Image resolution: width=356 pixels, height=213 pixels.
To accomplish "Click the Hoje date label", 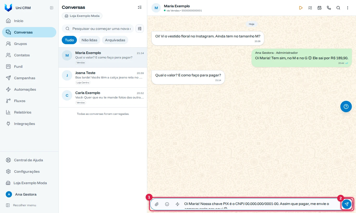I will coord(251,24).
